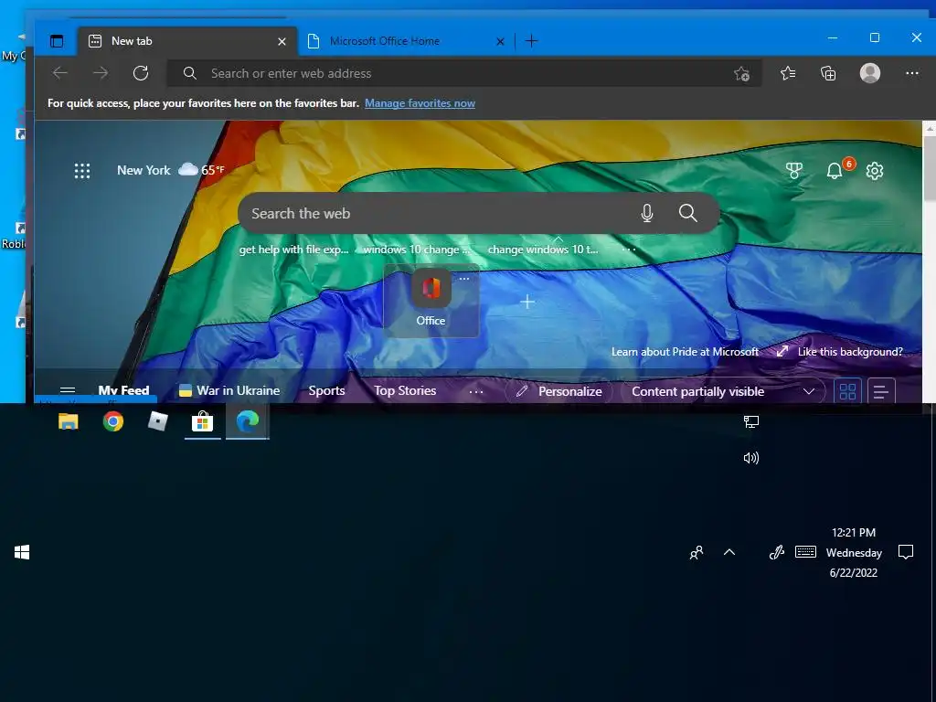Open Content partially visible dropdown
The height and width of the screenshot is (702, 936).
click(723, 391)
